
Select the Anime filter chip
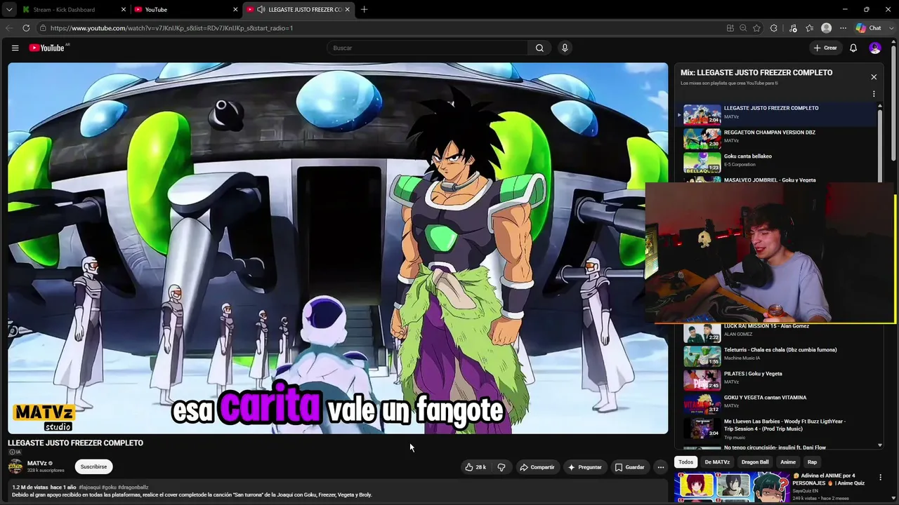coord(788,462)
